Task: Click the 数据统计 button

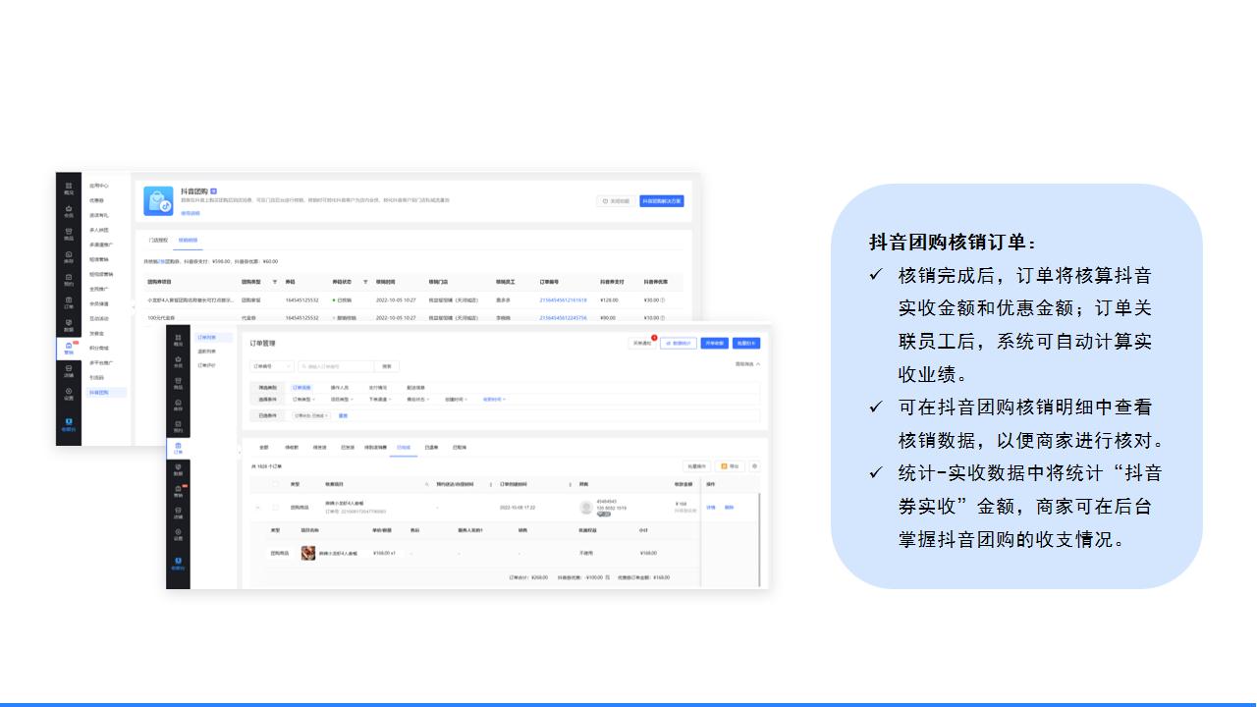Action: coord(679,344)
